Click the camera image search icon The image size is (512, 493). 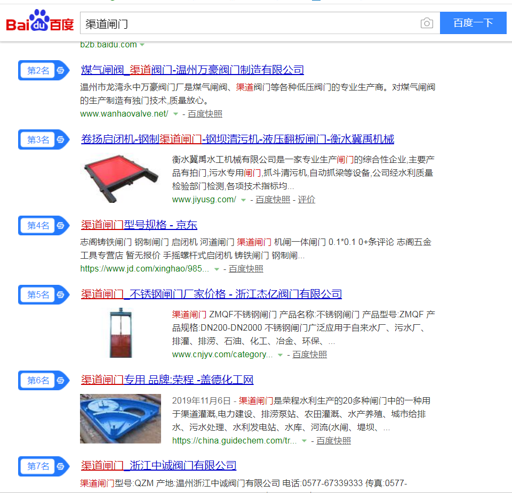coord(427,23)
